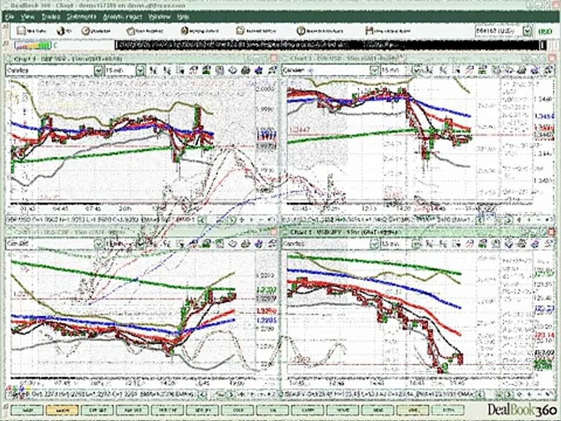
Task: Open the Window menu
Action: pyautogui.click(x=159, y=17)
